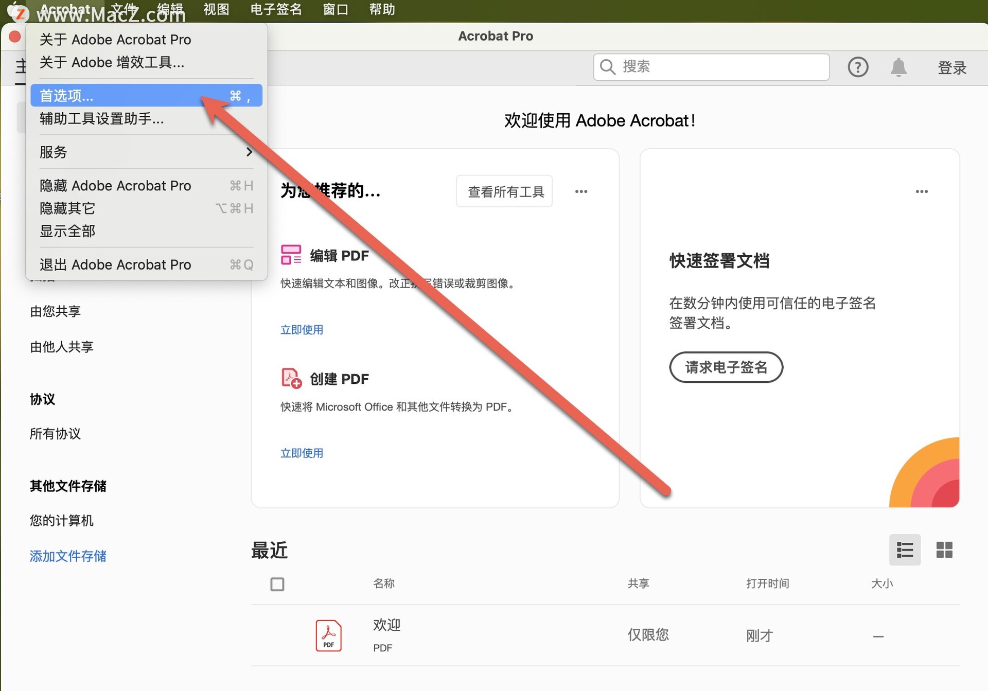
Task: Open 您的计算机 in the sidebar
Action: coord(62,520)
